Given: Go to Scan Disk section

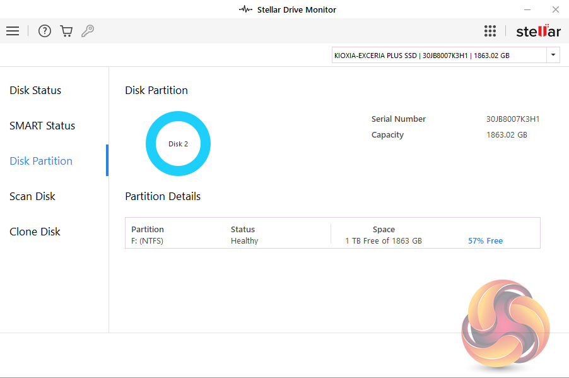Looking at the screenshot, I should 33,196.
